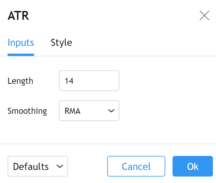Cancel the ATR changes
Image resolution: width=216 pixels, height=183 pixels.
[x=136, y=166]
